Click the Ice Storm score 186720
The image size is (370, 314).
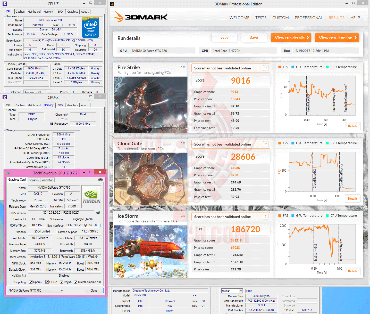tap(246, 229)
